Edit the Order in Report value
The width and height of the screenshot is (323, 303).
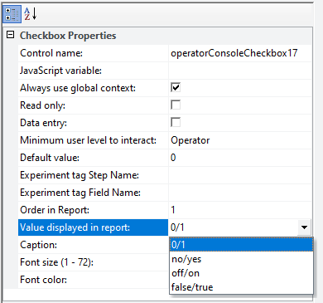[240, 210]
